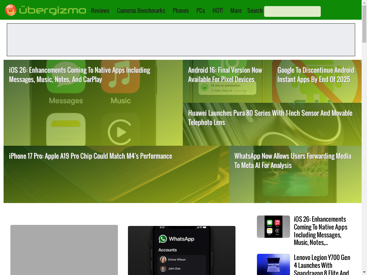This screenshot has width=367, height=275.
Task: Click the Lenovo Legion Y700 thumbnail
Action: click(x=273, y=265)
